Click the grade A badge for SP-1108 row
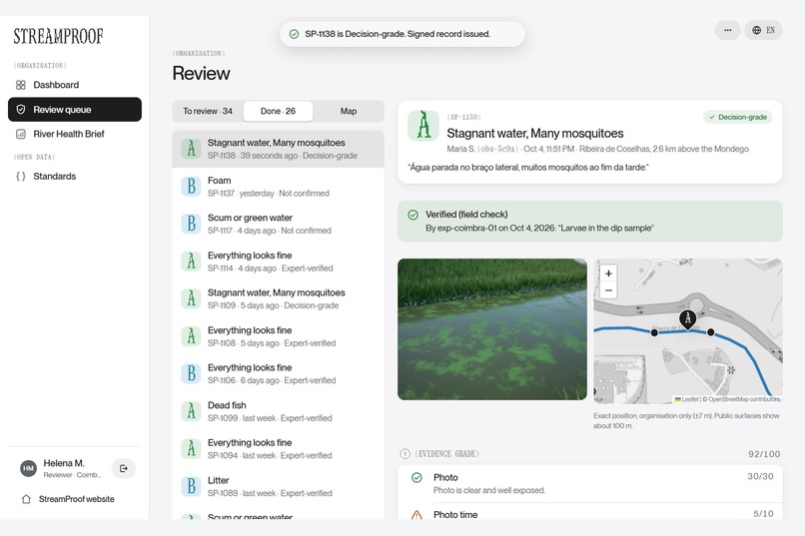 [x=191, y=336]
